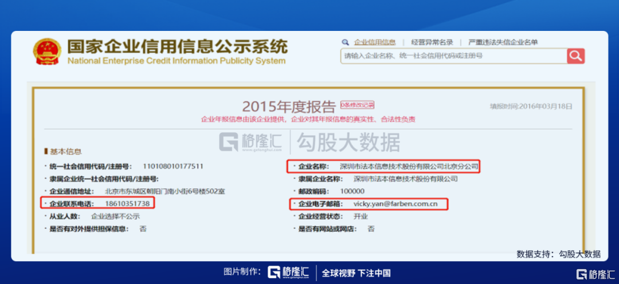Screen dimensions: 619x284
Task: Click the 国家企业信用信息公示系统 title
Action: pos(177,47)
